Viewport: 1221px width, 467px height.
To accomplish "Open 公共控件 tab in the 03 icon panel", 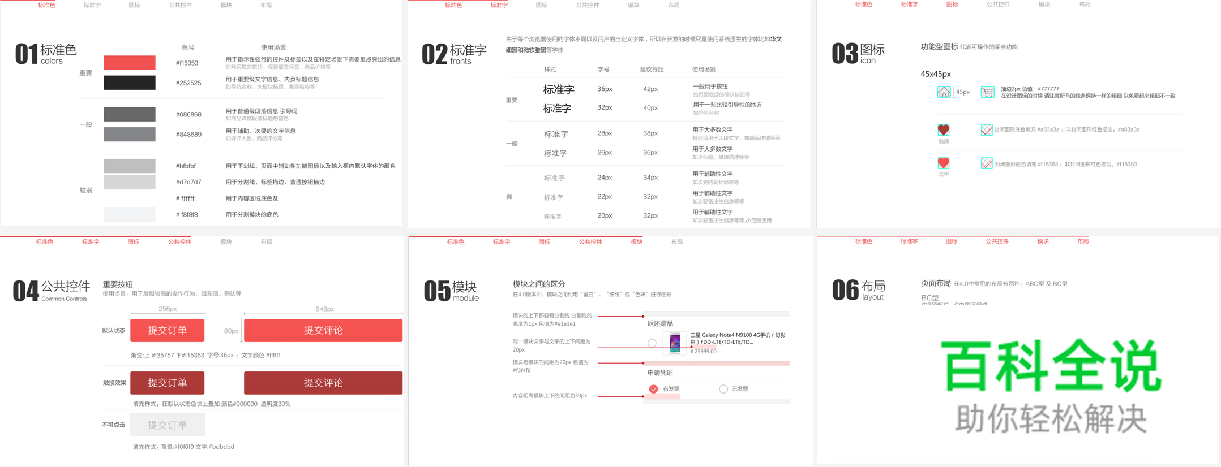I will pyautogui.click(x=998, y=5).
